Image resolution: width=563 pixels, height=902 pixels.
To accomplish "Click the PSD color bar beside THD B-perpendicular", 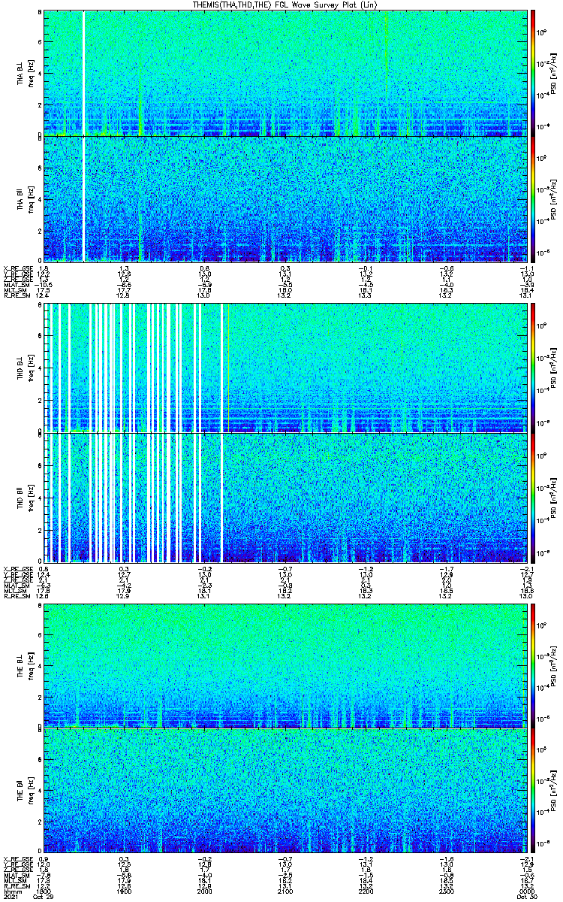I will tap(532, 368).
